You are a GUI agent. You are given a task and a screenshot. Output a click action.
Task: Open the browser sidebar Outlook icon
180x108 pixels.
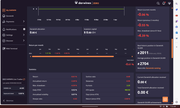click(177, 33)
